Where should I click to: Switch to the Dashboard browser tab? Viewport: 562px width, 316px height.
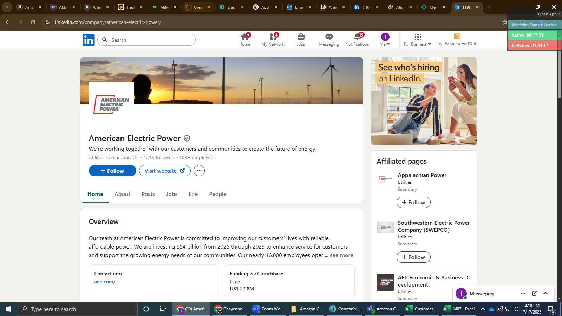click(231, 7)
